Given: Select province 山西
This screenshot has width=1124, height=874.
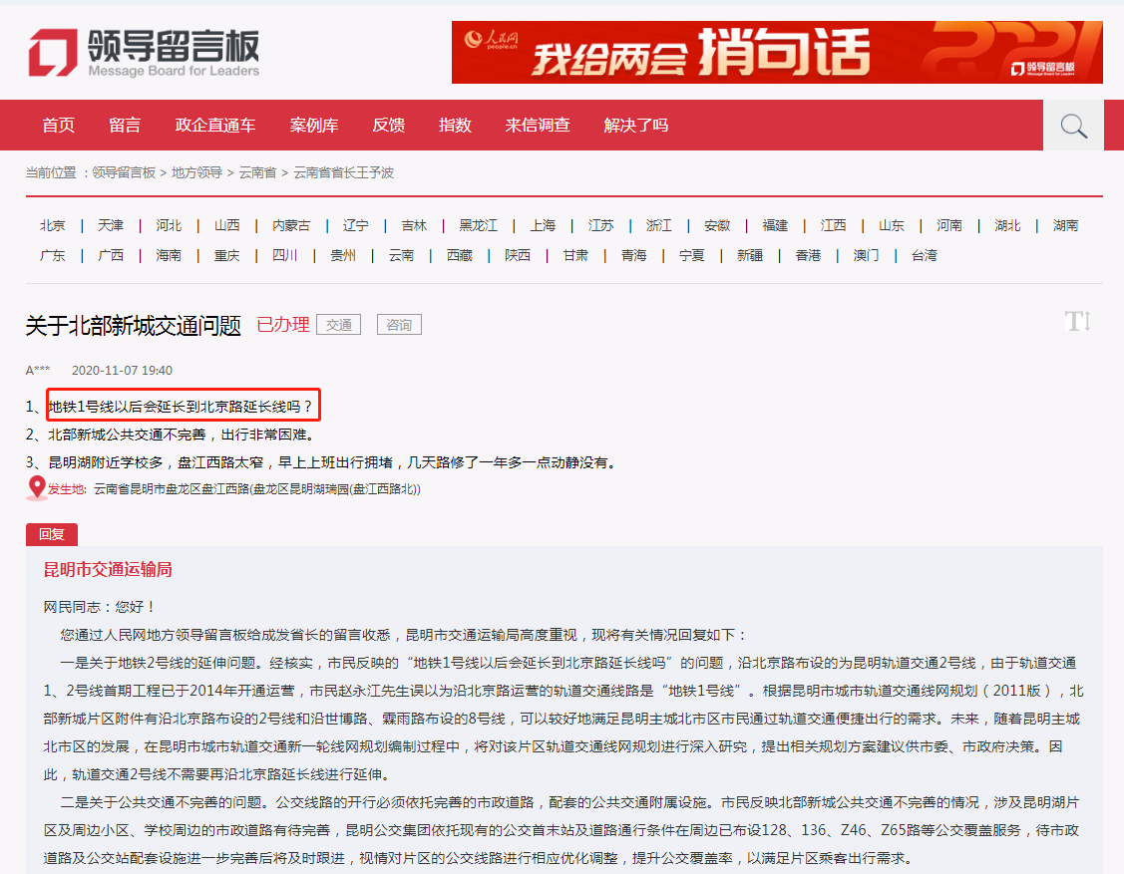Looking at the screenshot, I should [x=226, y=225].
